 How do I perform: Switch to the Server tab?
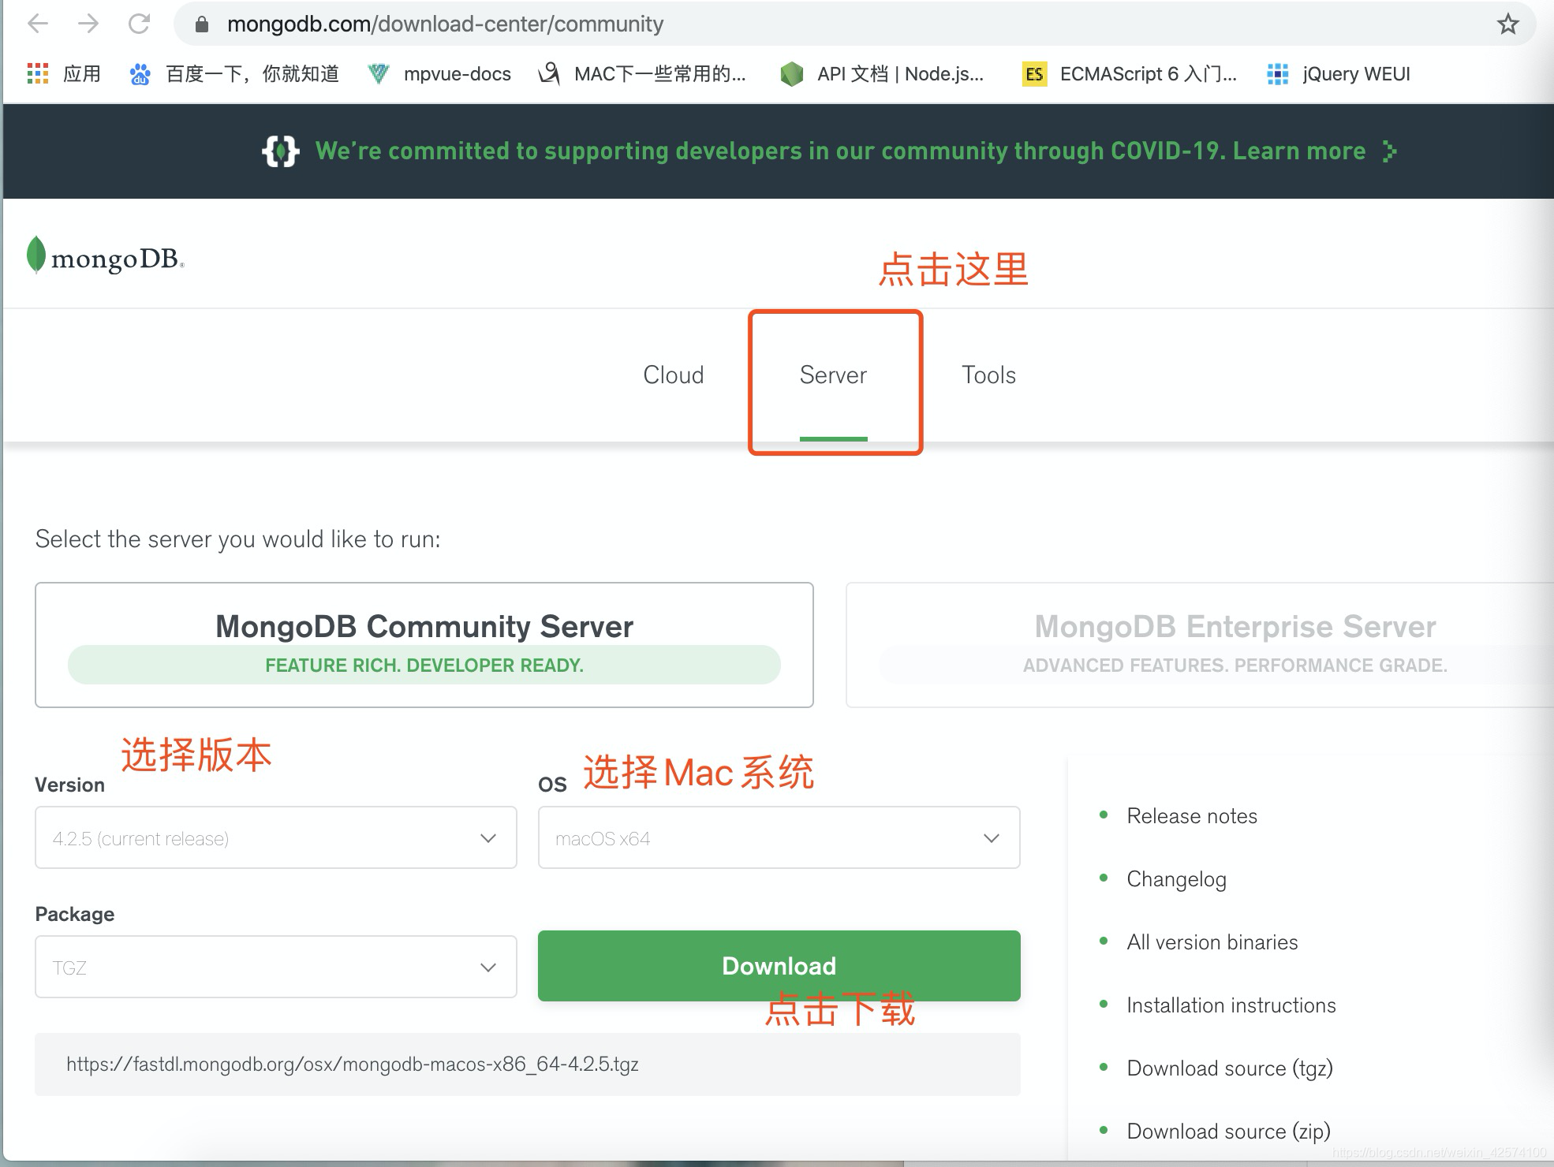click(833, 375)
